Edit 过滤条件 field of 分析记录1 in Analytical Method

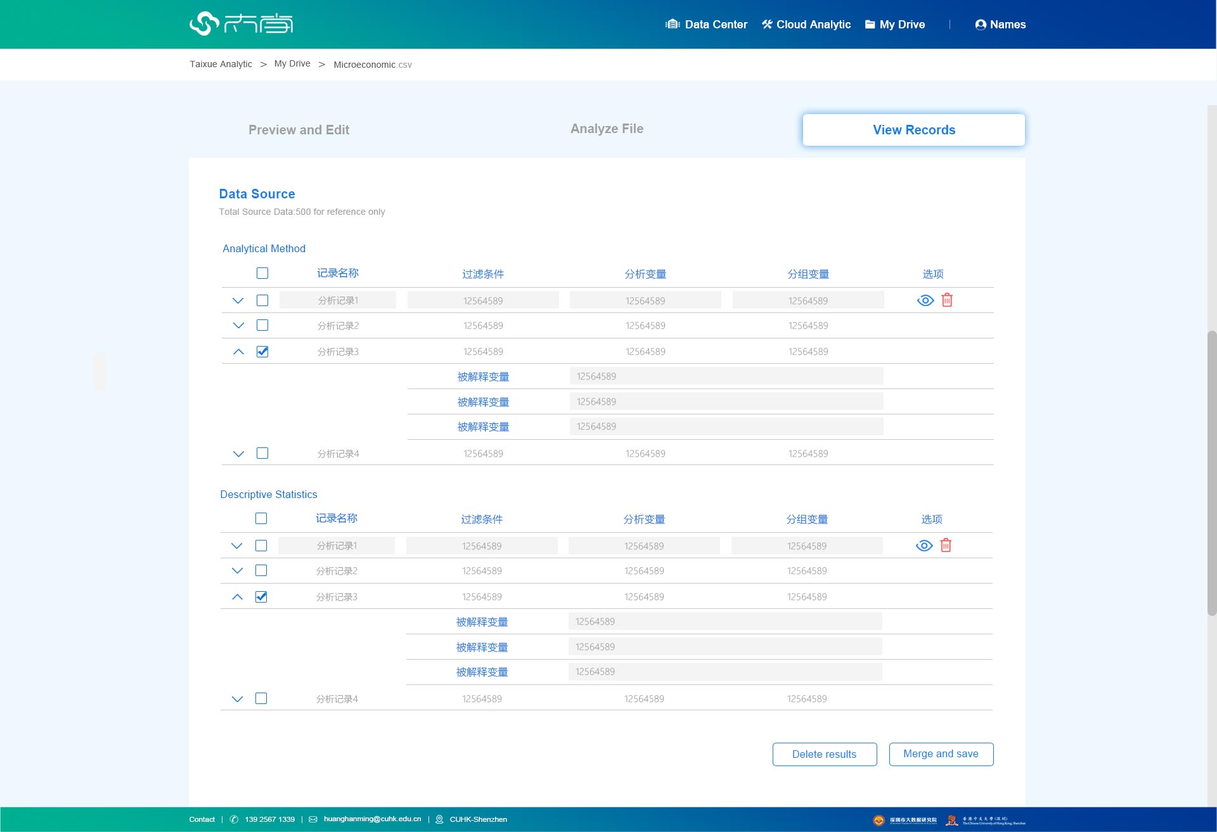tap(483, 300)
